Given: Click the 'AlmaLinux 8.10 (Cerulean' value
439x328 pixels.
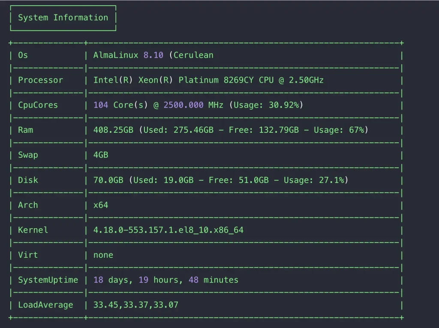Looking at the screenshot, I should coord(153,55).
